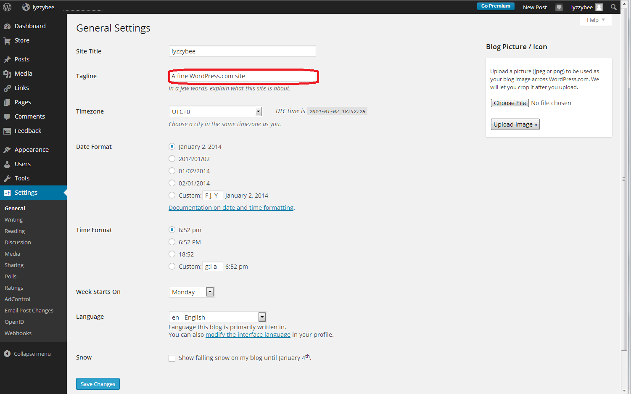
Task: Enable falling snow checkbox
Action: pos(172,358)
